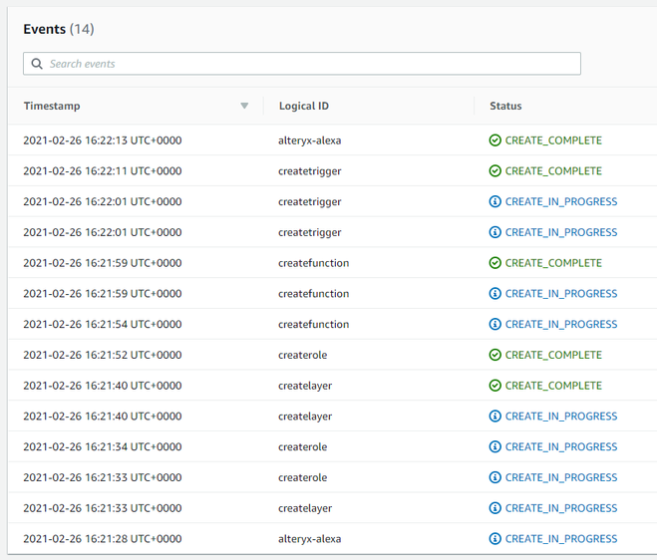Click CREATE_IN_PROGRESS status for createlayer at 16:21:33
Screen dimensions: 657x560
coord(561,508)
